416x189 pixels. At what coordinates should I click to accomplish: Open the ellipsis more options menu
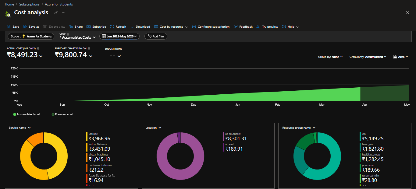click(64, 12)
